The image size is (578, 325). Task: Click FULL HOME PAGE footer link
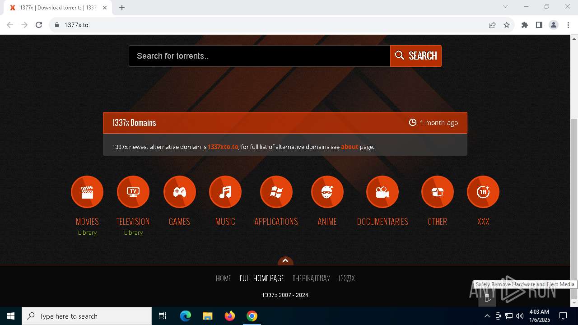coord(262,279)
